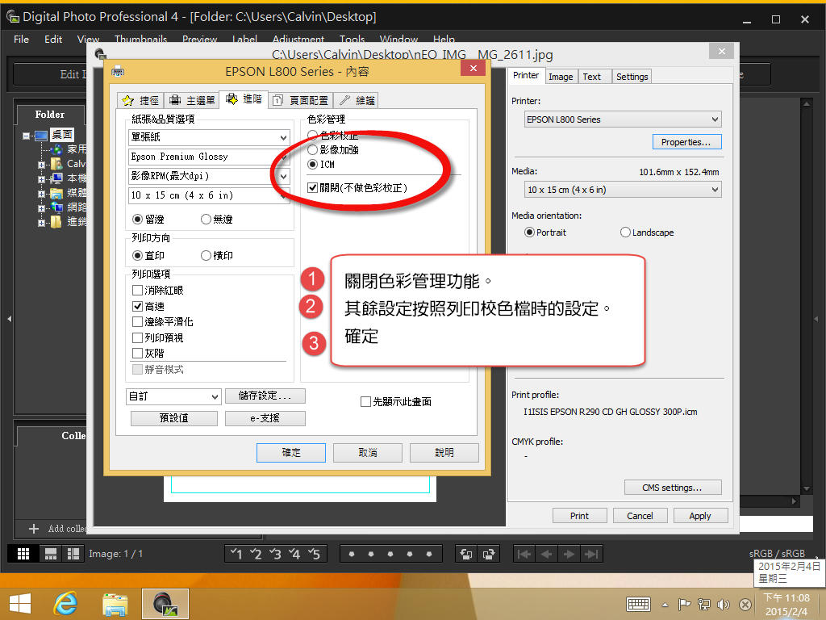Open 單張紙 paper source dropdown
The image size is (826, 620).
click(209, 137)
